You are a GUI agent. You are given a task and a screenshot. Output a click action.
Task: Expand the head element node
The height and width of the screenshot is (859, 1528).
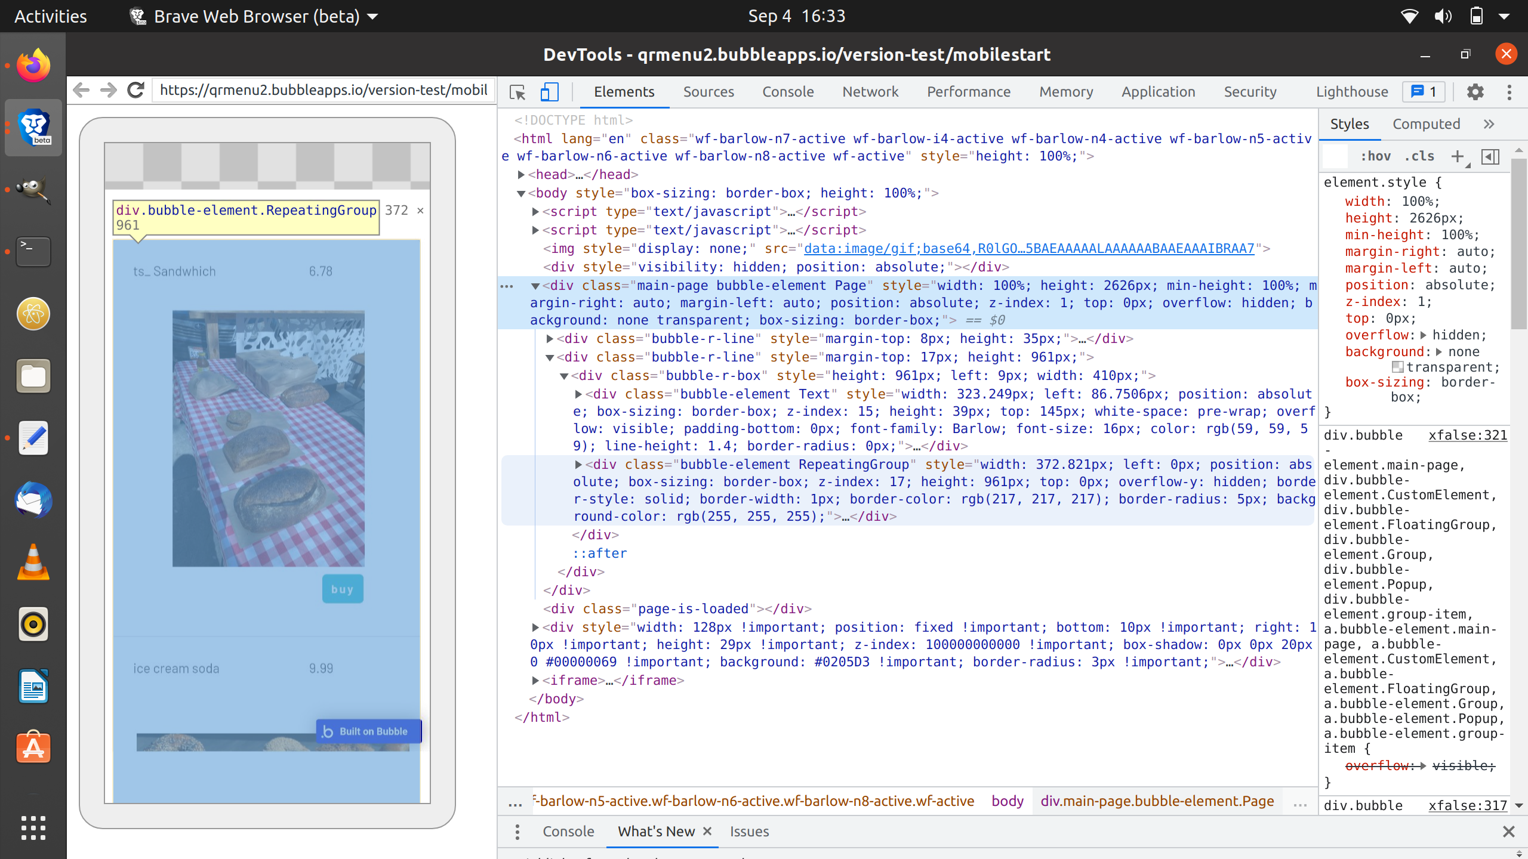click(521, 175)
